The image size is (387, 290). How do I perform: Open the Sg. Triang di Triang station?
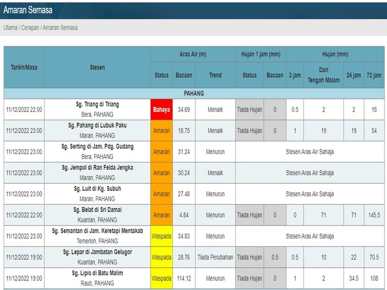click(97, 105)
